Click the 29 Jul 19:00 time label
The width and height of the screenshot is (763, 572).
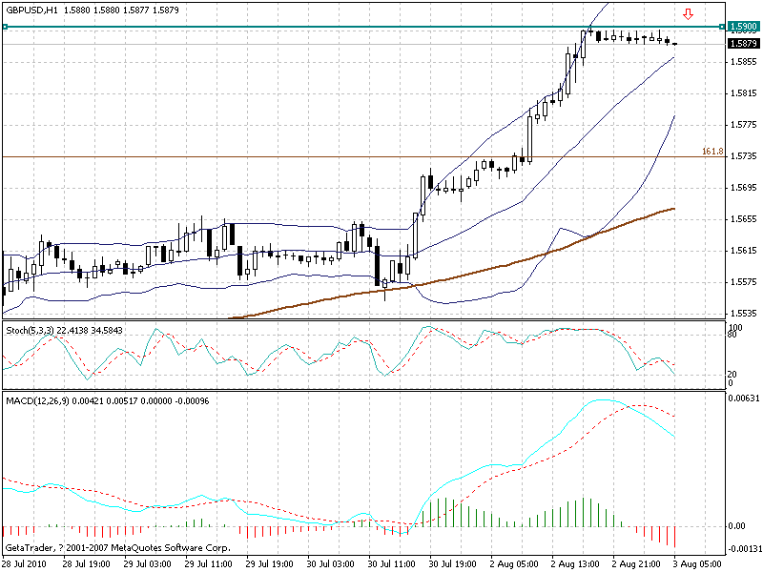[269, 564]
